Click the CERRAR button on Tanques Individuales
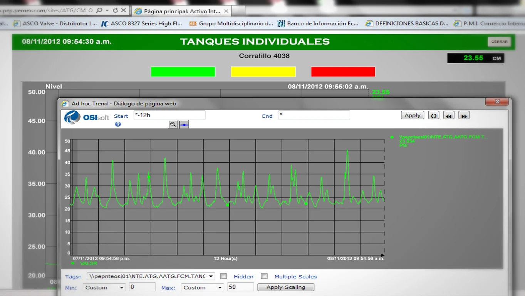 pos(499,42)
